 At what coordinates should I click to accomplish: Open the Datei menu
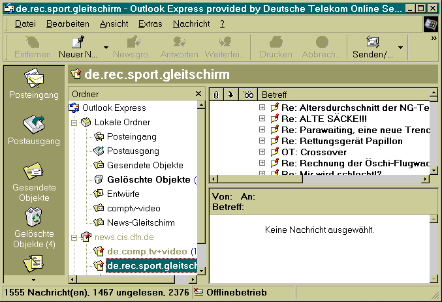click(25, 24)
